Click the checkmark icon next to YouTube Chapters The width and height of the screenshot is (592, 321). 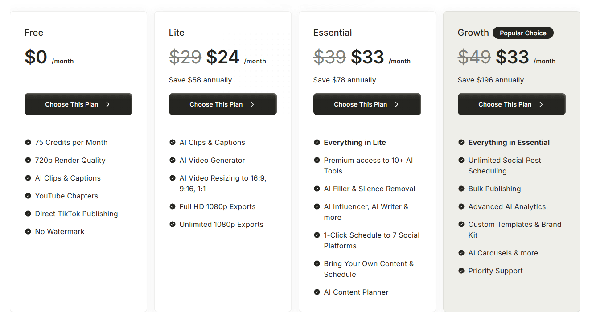click(x=28, y=196)
